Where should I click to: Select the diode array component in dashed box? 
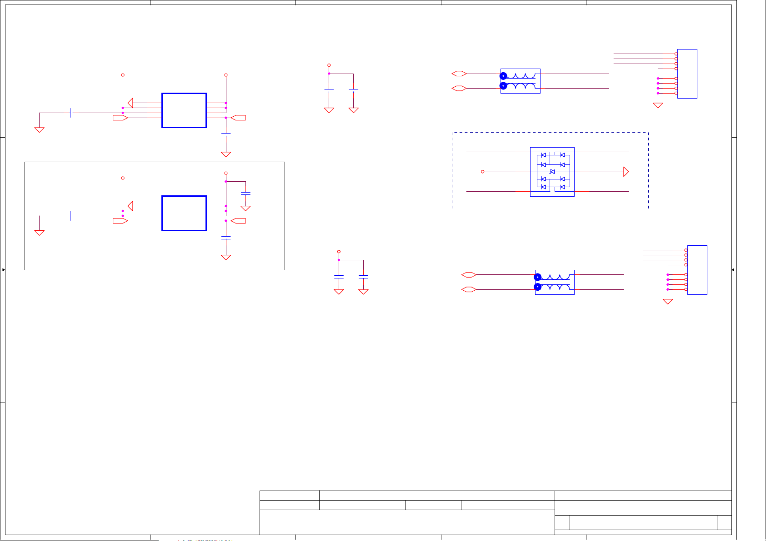(x=552, y=172)
